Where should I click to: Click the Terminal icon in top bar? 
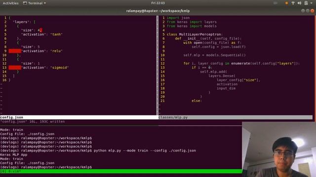coord(25,3)
